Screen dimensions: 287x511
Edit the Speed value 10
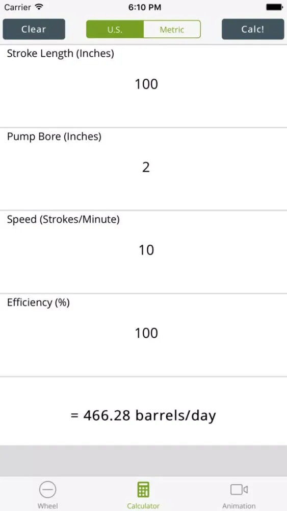click(146, 250)
